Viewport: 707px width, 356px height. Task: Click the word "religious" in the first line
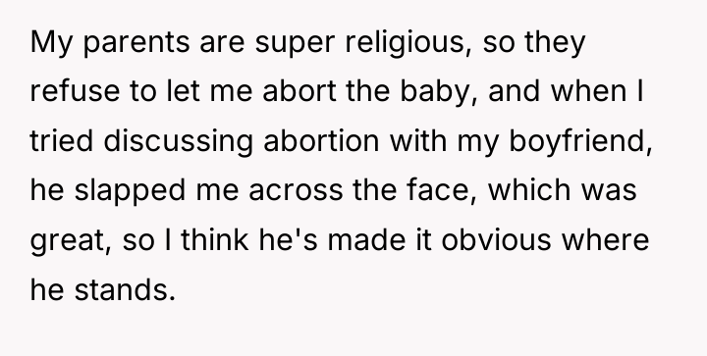pos(405,43)
